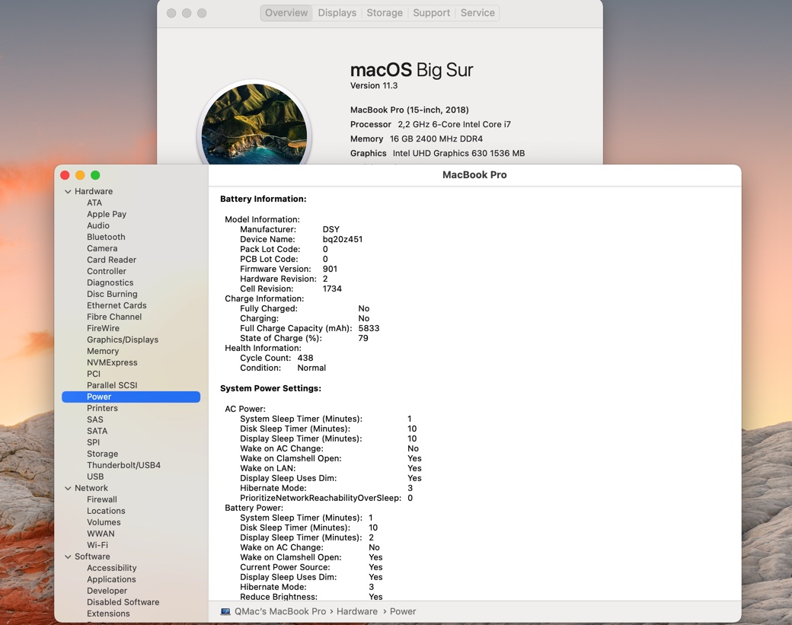Click the green zoom button on system report
The height and width of the screenshot is (625, 792).
pyautogui.click(x=95, y=175)
